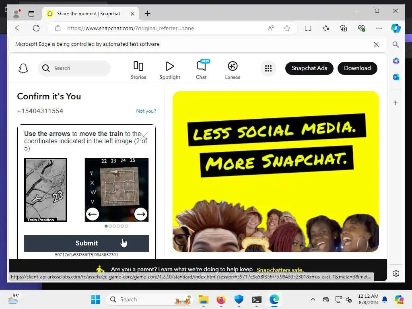Click the Download button

click(357, 68)
